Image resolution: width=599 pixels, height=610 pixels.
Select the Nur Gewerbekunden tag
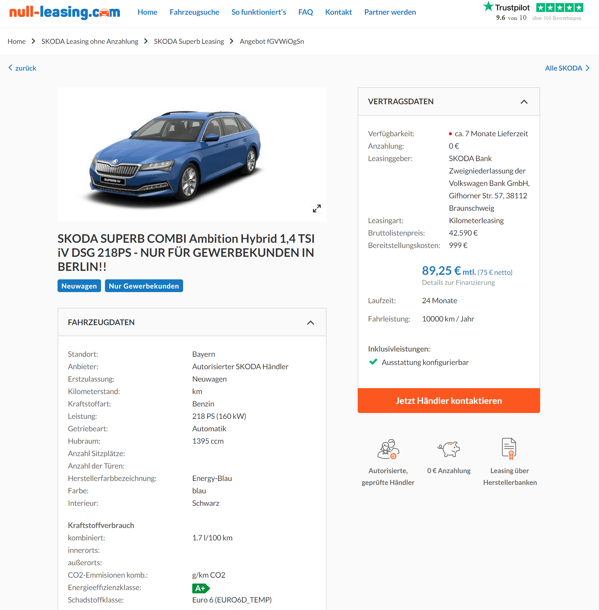click(144, 286)
